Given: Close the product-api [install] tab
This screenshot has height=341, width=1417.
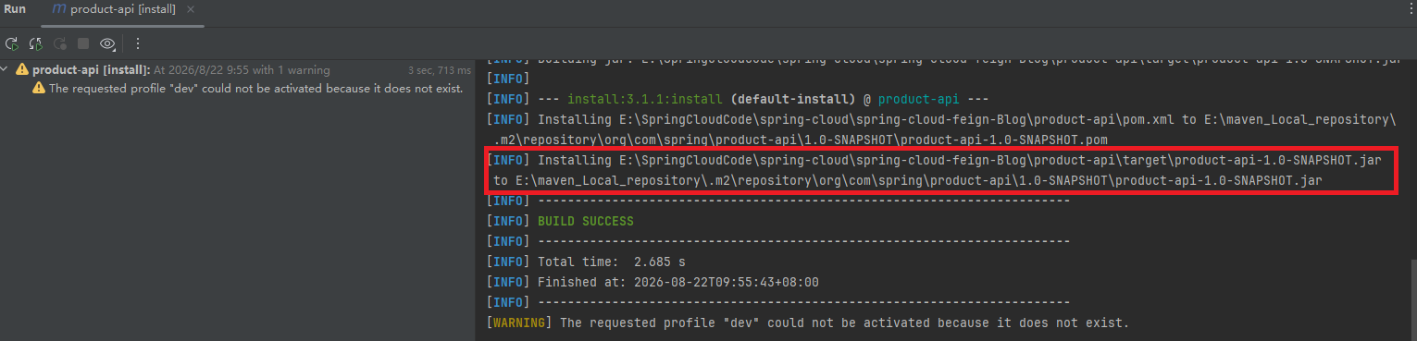Looking at the screenshot, I should coord(190,9).
